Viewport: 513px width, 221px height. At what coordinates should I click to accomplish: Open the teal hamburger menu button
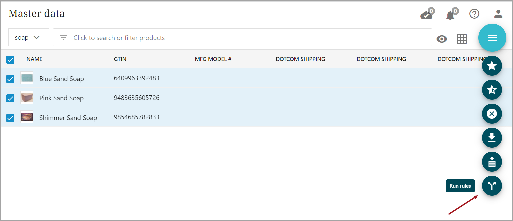(492, 38)
